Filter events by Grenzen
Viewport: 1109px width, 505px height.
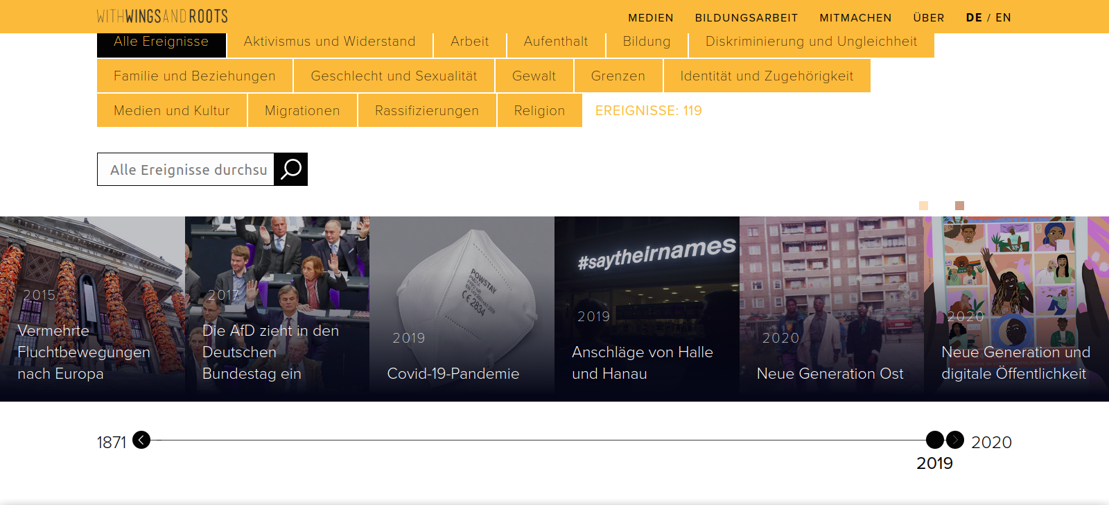click(618, 76)
